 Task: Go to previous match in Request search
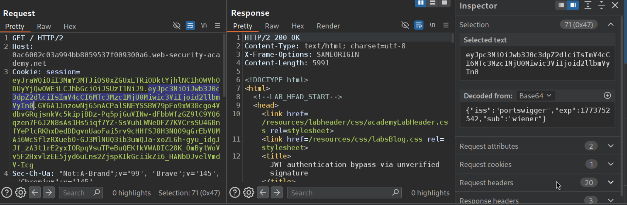tap(35, 193)
